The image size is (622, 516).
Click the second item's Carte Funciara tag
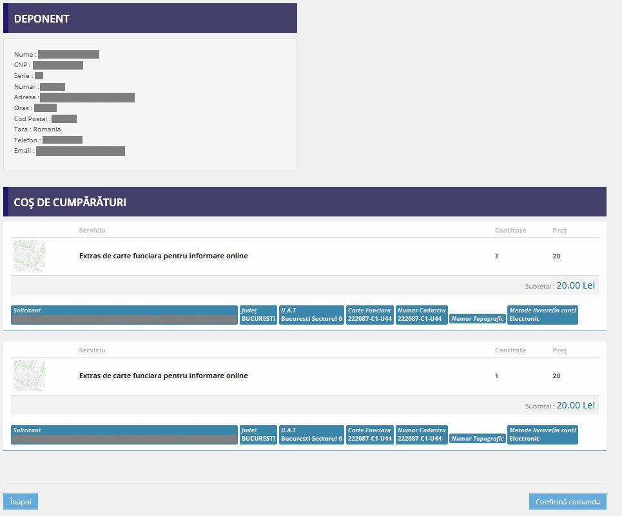tap(370, 435)
